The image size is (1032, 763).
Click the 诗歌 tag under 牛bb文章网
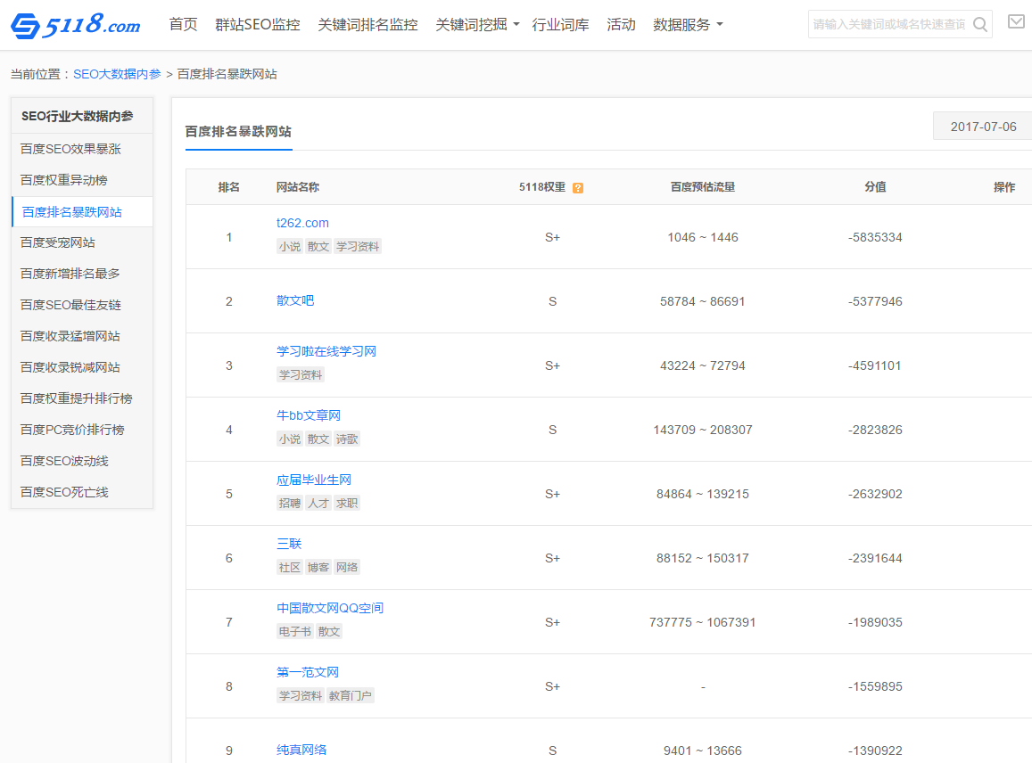[x=348, y=439]
